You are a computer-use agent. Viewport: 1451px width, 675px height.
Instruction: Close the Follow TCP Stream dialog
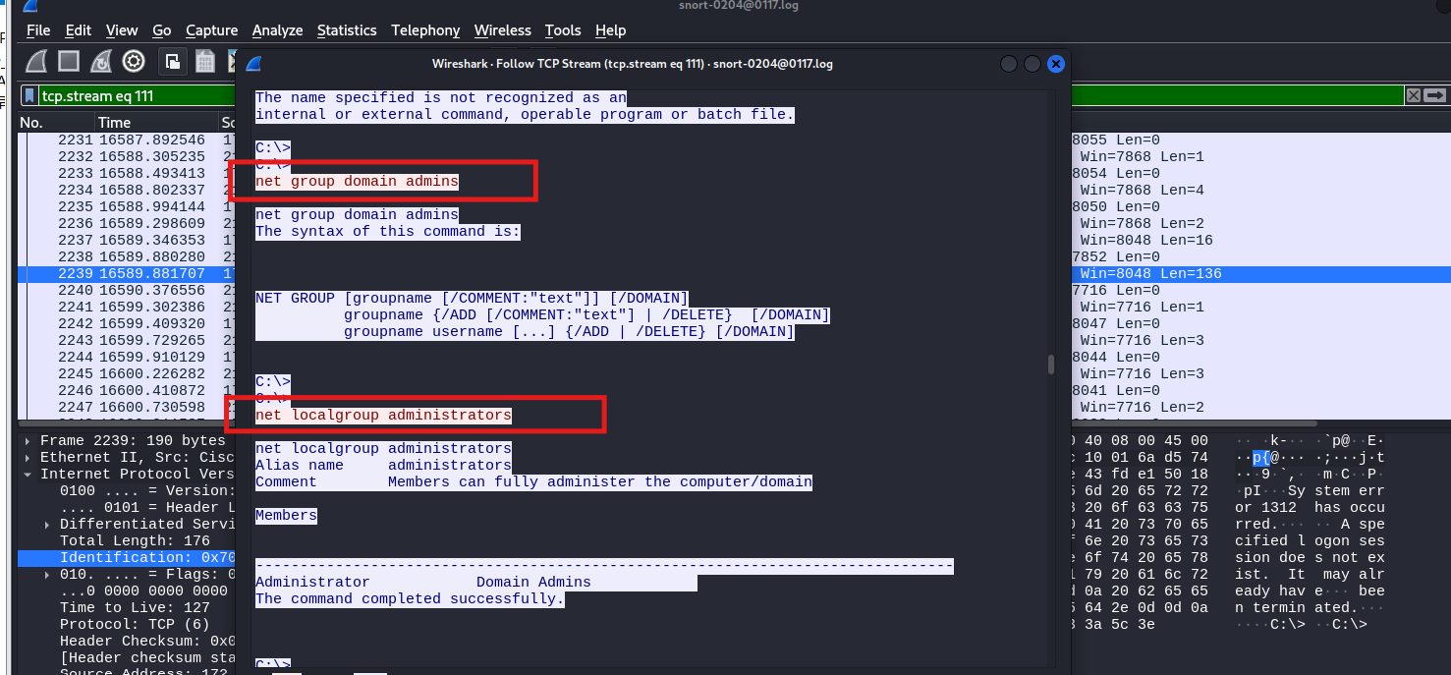(1056, 64)
